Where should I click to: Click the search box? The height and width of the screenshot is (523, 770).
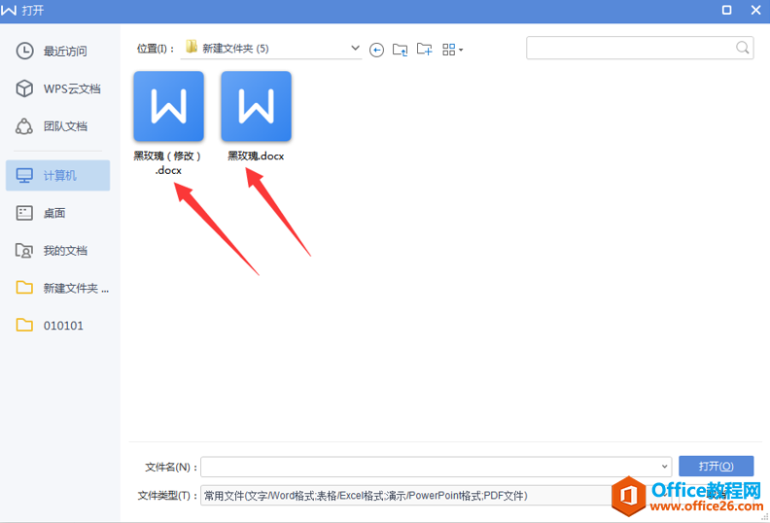[640, 48]
